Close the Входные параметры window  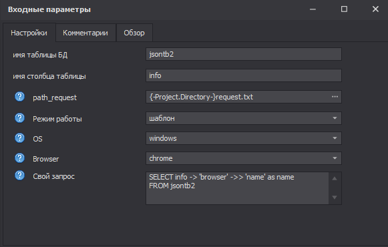click(x=375, y=9)
